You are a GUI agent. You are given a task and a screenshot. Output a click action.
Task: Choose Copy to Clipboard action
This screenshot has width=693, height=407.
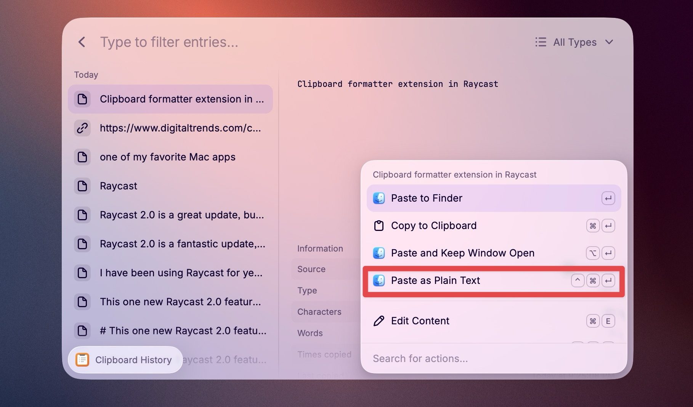[494, 226]
